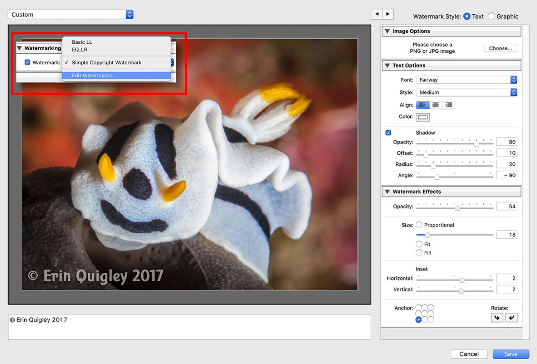Screen dimensions: 537x364
Task: Select right text alignment icon
Action: point(449,105)
